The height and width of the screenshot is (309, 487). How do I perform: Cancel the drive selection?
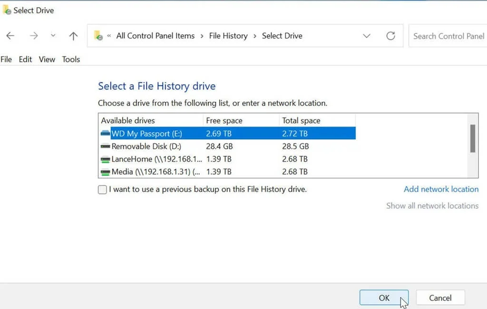click(x=440, y=297)
